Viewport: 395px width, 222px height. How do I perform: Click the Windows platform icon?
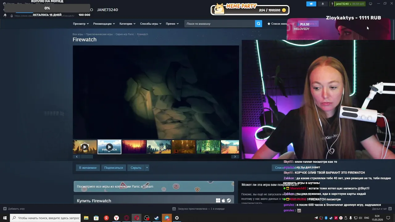pyautogui.click(x=218, y=200)
